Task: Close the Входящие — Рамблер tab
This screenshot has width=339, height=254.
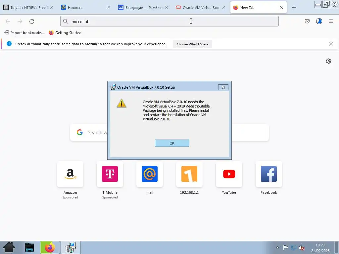Action: (x=166, y=7)
